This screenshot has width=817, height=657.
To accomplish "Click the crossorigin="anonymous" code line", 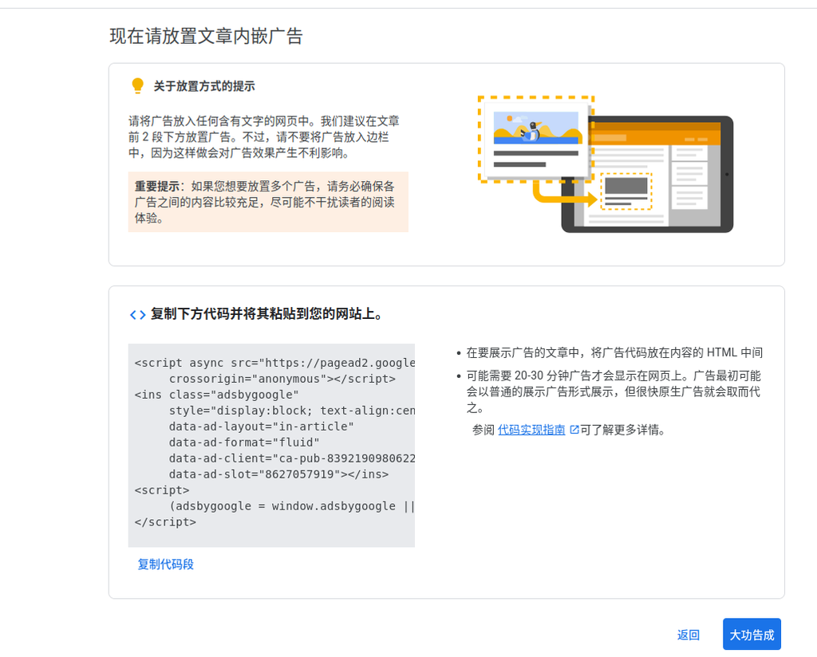I will 282,379.
